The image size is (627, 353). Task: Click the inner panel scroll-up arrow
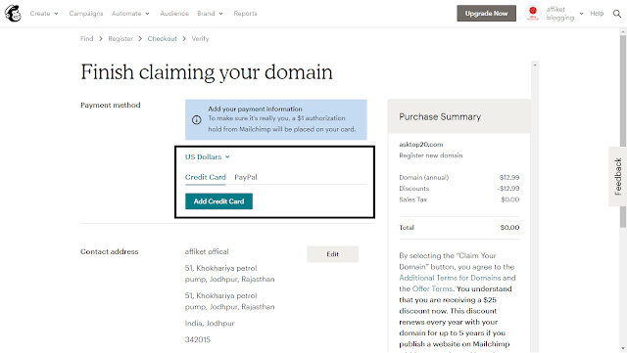(x=535, y=65)
